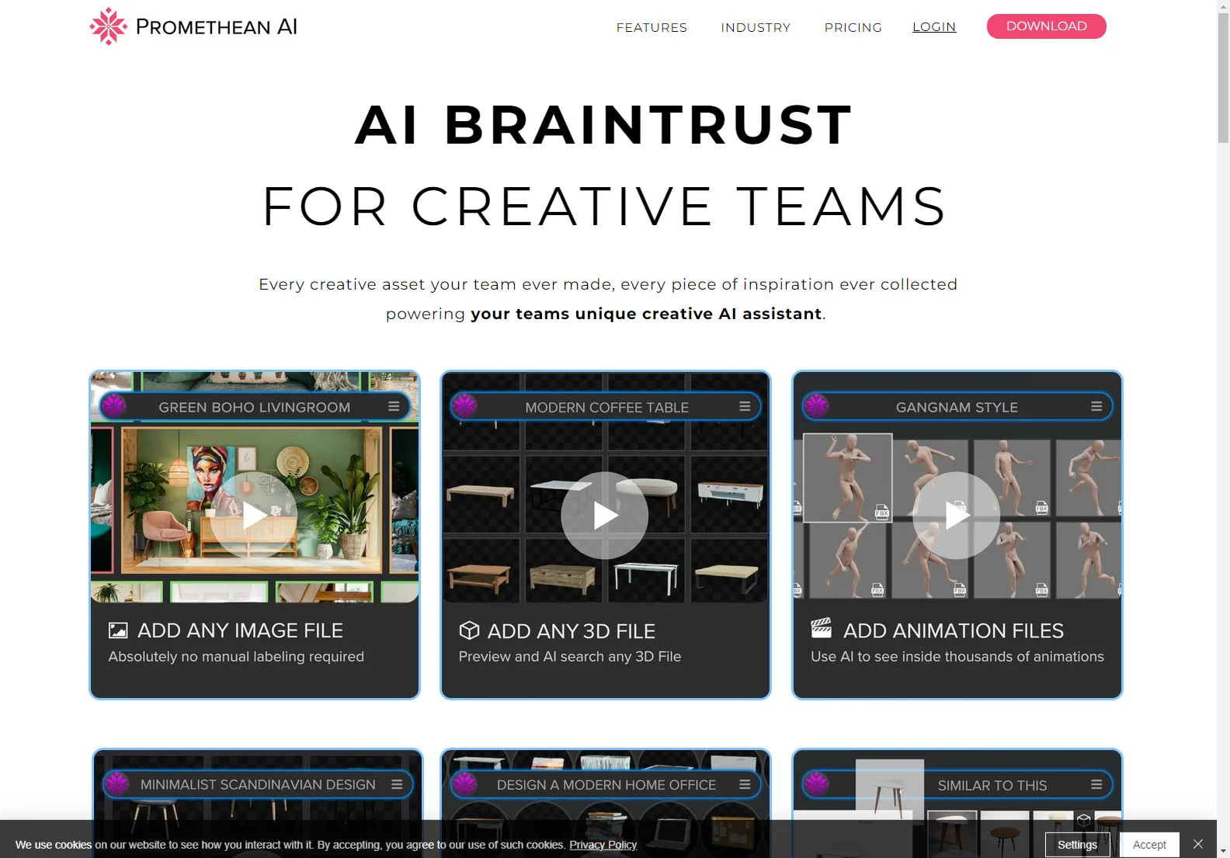Image resolution: width=1230 pixels, height=858 pixels.
Task: Click purple orb icon in Modern Home Office bar
Action: 465,783
